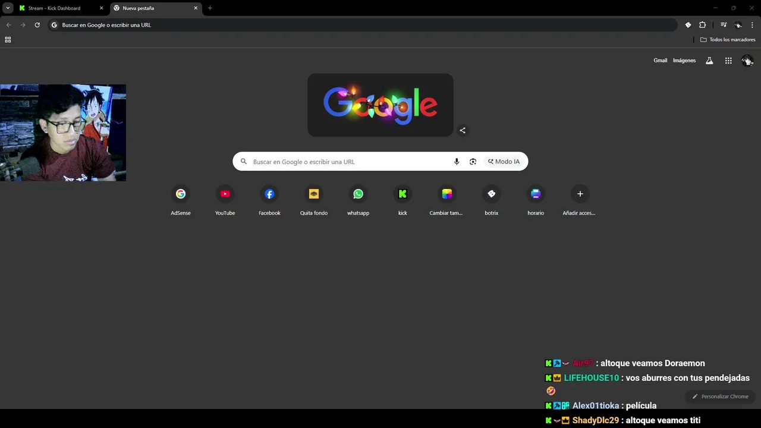Screen dimensions: 761x428
Task: Open the kick shortcut tile
Action: [x=402, y=201]
